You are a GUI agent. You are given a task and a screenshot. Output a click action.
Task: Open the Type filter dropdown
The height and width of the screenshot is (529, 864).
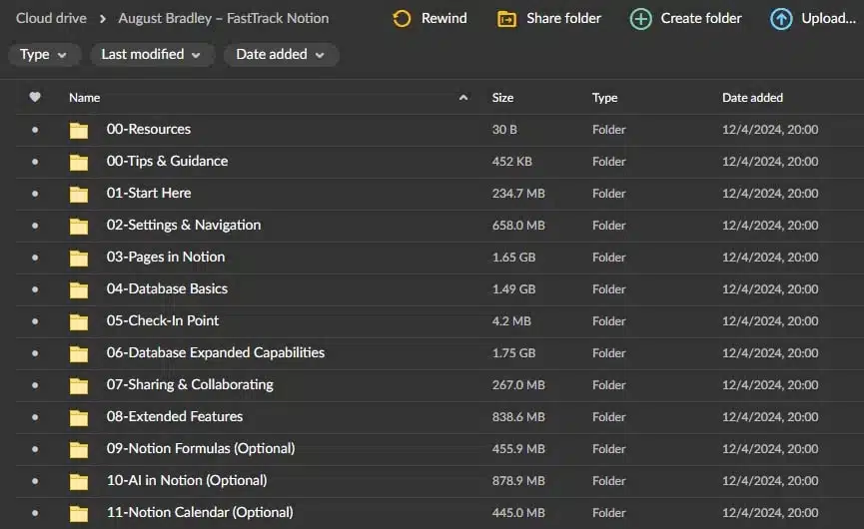pos(44,55)
